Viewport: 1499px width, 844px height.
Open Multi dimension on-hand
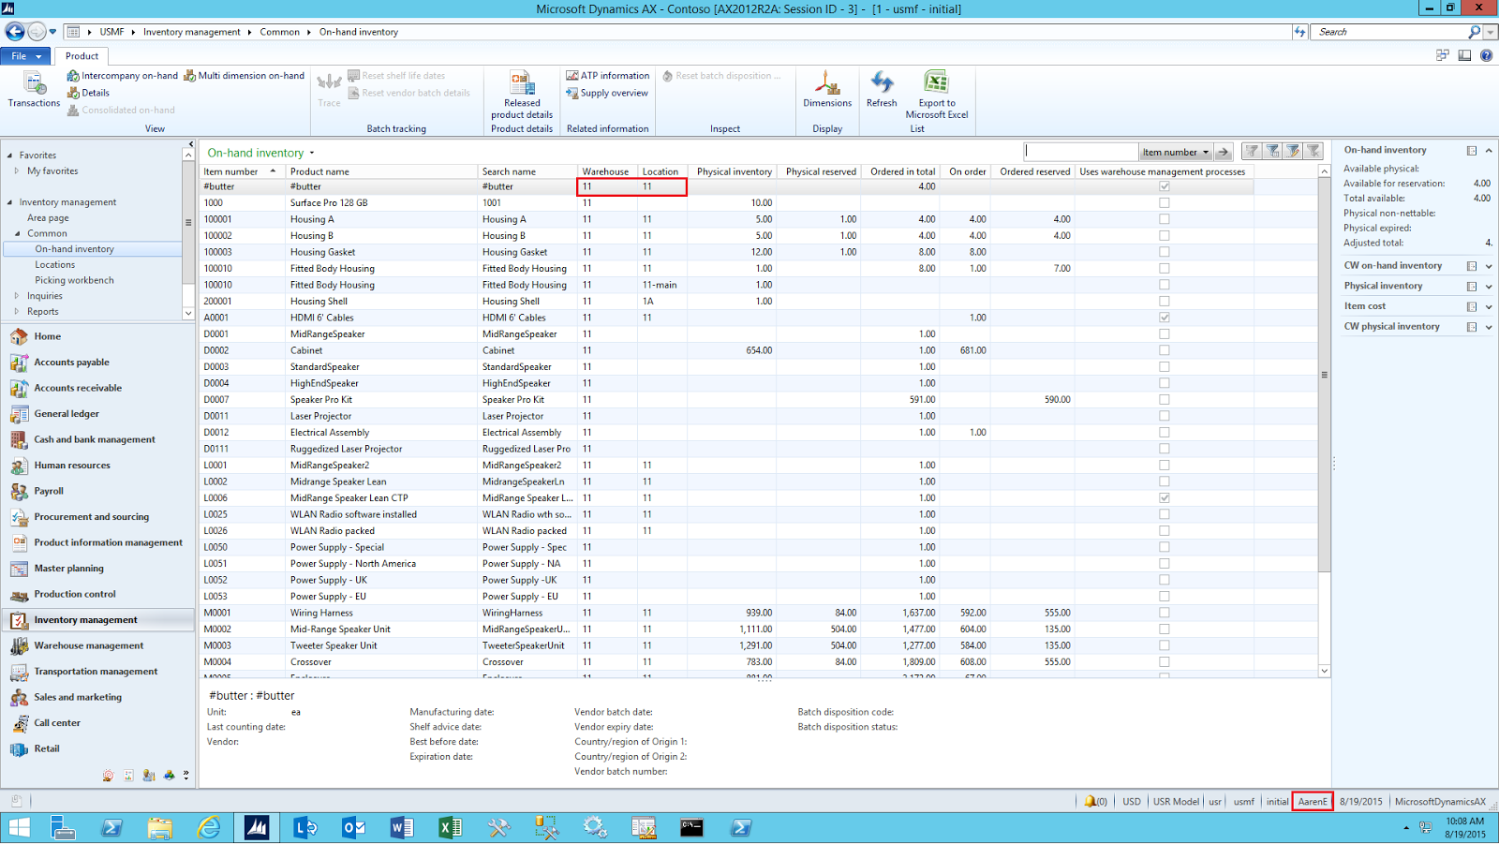244,76
